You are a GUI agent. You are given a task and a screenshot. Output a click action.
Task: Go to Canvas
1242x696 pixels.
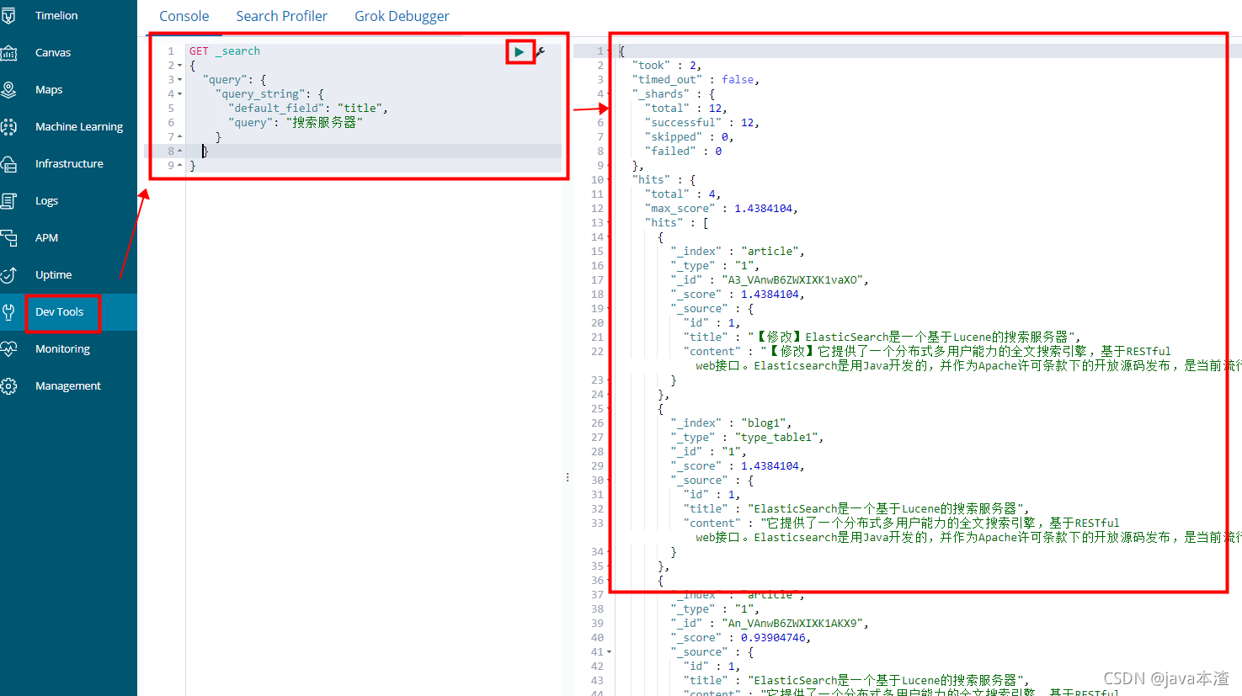[53, 53]
